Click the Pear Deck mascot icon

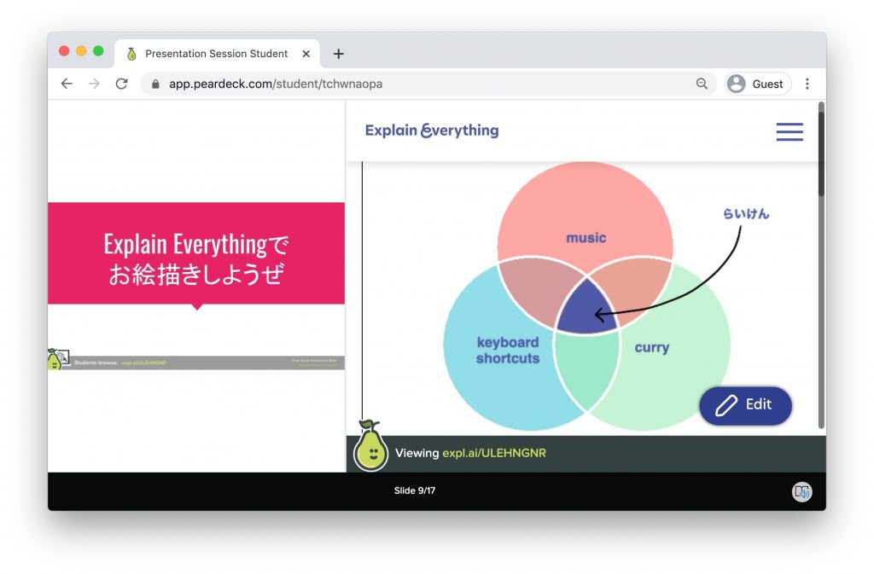click(370, 446)
